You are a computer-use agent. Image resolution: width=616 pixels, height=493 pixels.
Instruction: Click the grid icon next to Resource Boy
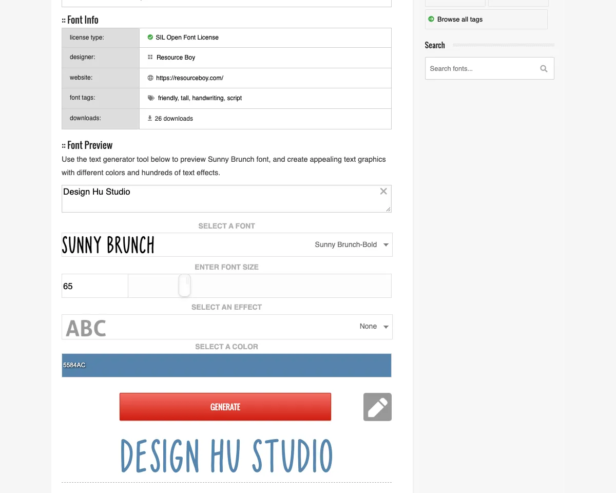pyautogui.click(x=150, y=57)
